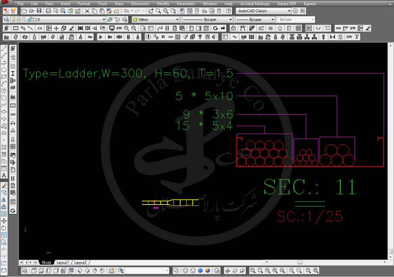Image resolution: width=394 pixels, height=277 pixels.
Task: Open the Help question mark icon
Action: coord(228,11)
